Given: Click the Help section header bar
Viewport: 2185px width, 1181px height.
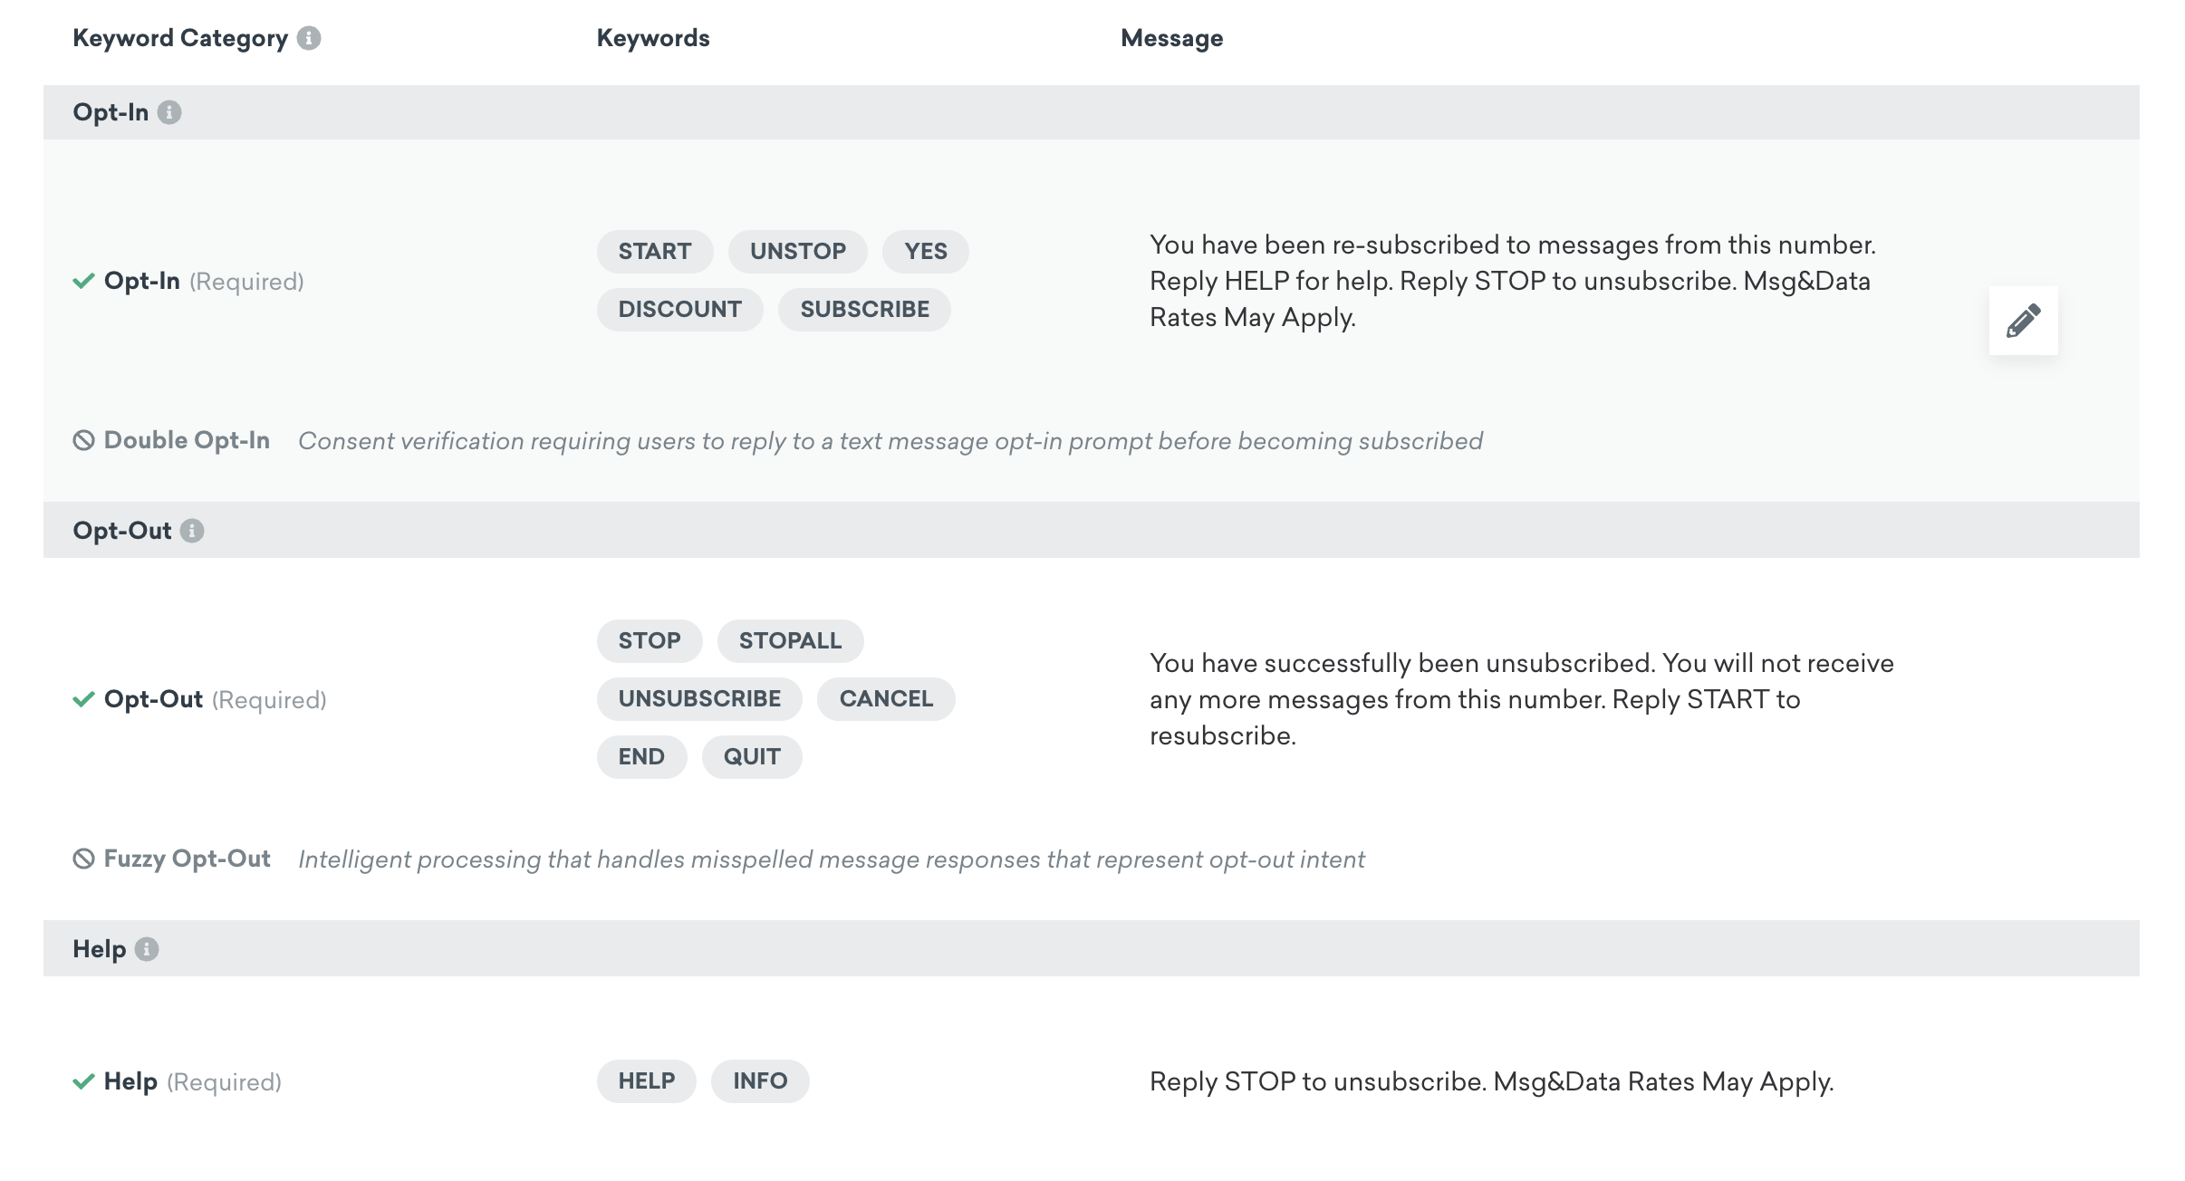Looking at the screenshot, I should coord(1092,949).
